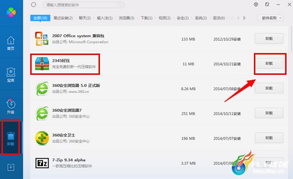This screenshot has width=293, height=179.
Task: Click 出品公司: www.360.cn text
Action: (70, 92)
